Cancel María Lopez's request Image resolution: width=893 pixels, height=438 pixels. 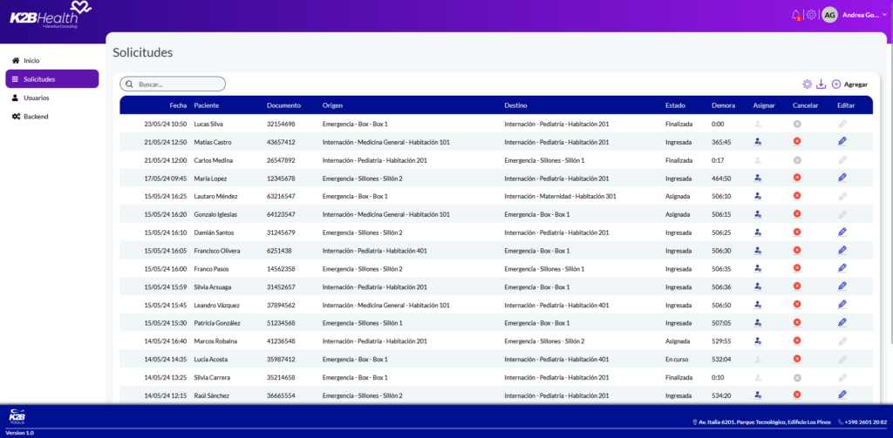(x=797, y=178)
